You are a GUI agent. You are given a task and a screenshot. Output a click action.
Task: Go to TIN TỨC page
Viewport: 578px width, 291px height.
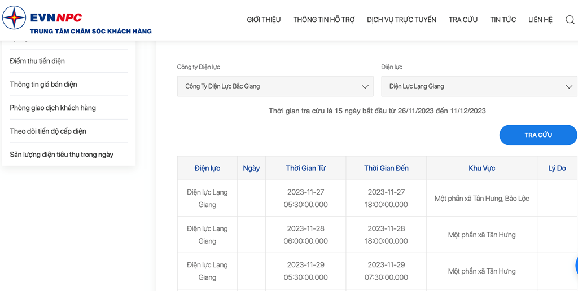click(x=503, y=20)
